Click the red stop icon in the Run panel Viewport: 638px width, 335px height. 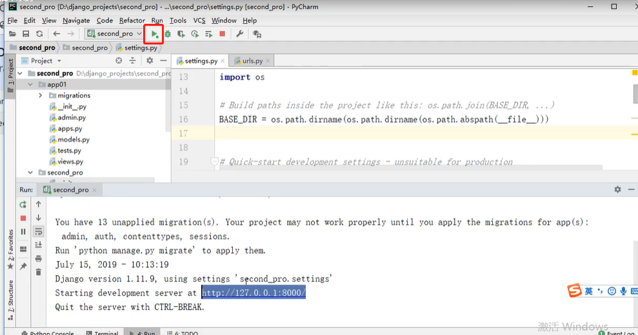click(23, 218)
